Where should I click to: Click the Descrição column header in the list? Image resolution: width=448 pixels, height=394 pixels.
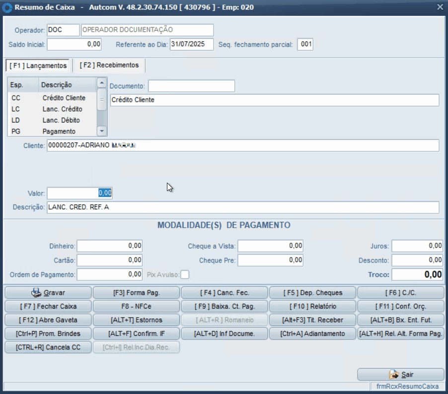click(68, 85)
